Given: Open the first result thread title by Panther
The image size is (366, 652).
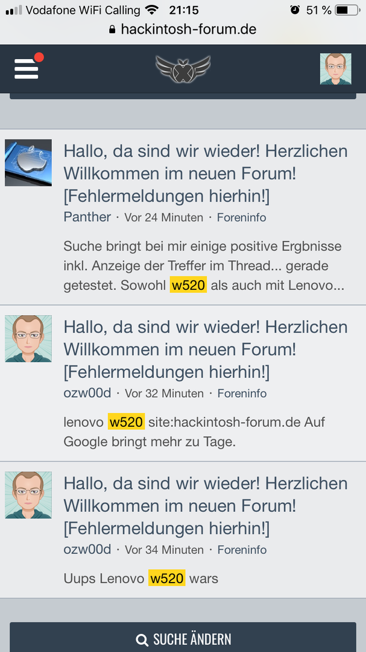Looking at the screenshot, I should [205, 174].
